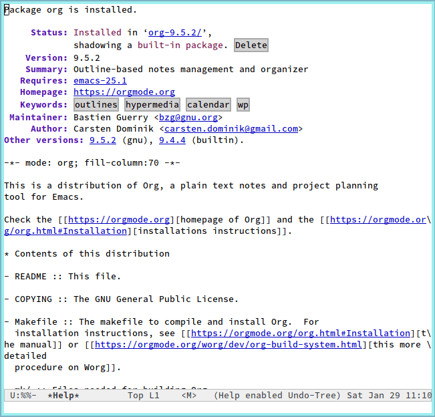Click 'Sat Jan 29 11:10' time in mode line

point(389,396)
